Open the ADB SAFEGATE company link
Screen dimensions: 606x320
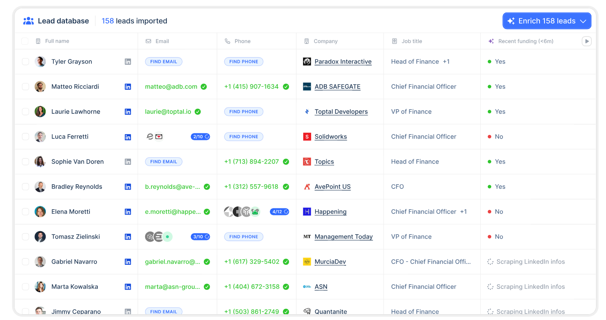(x=337, y=87)
